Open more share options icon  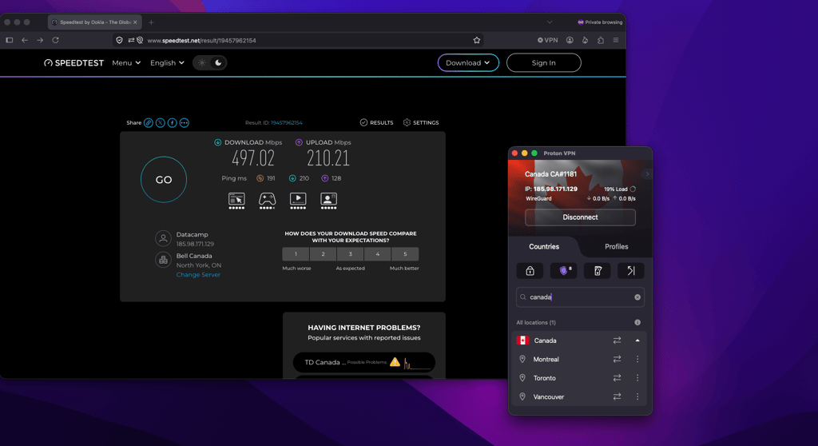pos(185,123)
